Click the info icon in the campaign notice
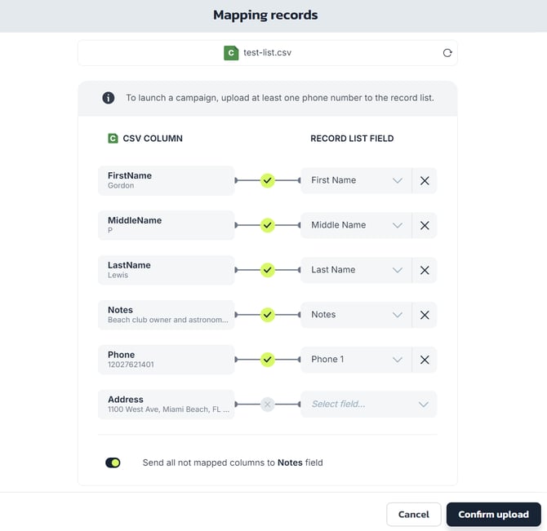The height and width of the screenshot is (531, 547). (x=108, y=98)
